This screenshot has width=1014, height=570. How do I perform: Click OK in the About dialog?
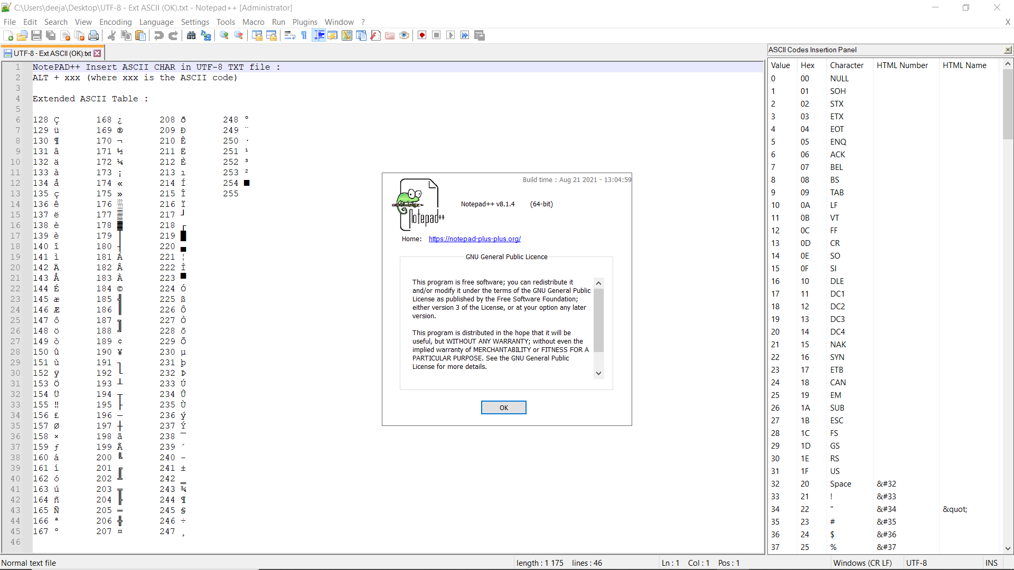click(x=503, y=407)
